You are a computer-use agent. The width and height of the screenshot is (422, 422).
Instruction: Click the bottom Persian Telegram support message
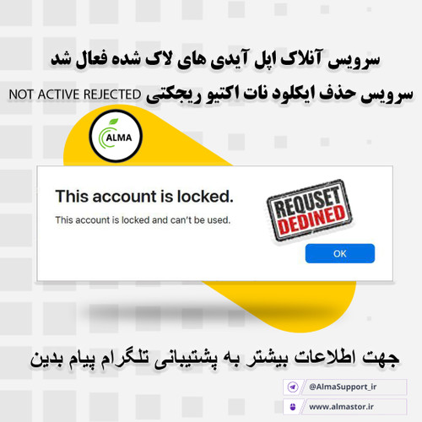214,358
